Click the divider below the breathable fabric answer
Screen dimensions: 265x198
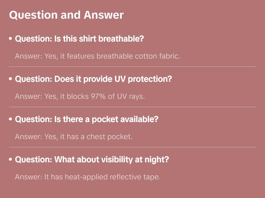(x=132, y=67)
